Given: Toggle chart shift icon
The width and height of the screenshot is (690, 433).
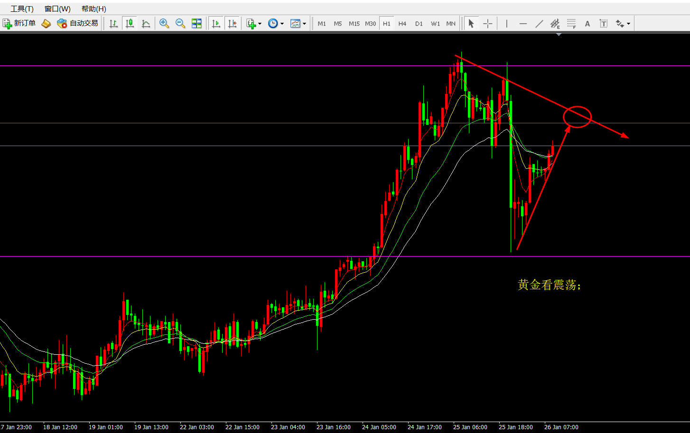Looking at the screenshot, I should tap(232, 23).
